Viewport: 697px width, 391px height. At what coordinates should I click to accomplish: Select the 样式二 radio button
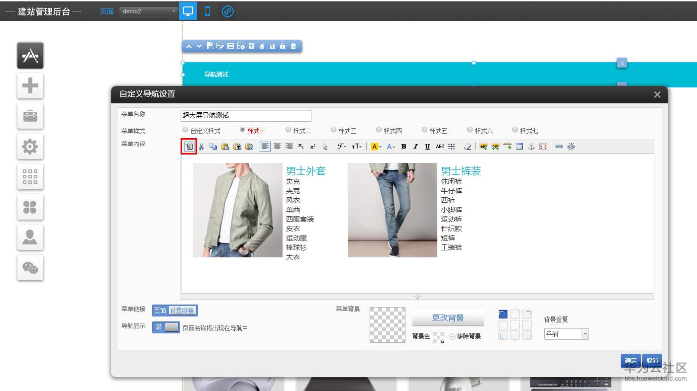tap(289, 130)
